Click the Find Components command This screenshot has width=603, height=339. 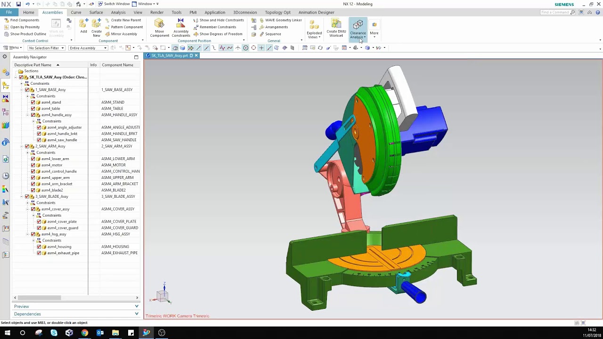pyautogui.click(x=21, y=20)
